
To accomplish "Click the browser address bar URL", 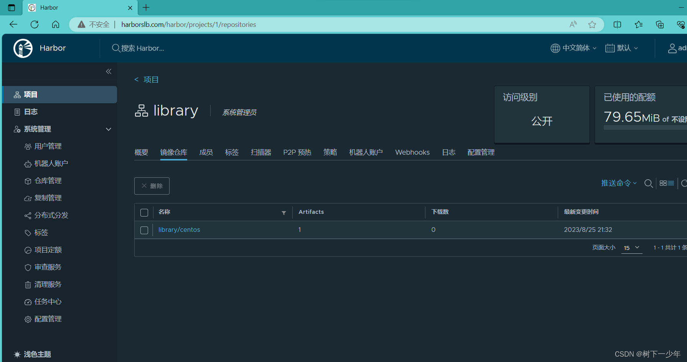I will [189, 25].
